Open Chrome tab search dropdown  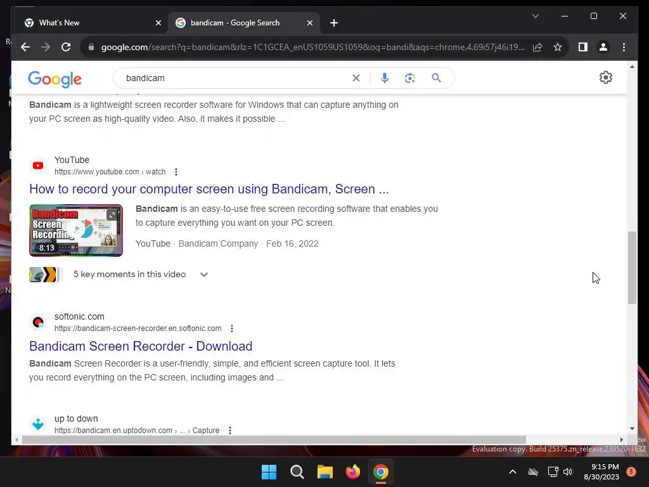tap(535, 16)
